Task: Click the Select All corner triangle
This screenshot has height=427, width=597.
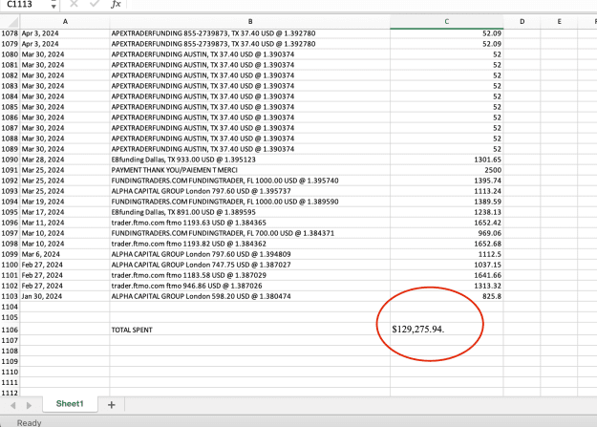Action: [10, 22]
